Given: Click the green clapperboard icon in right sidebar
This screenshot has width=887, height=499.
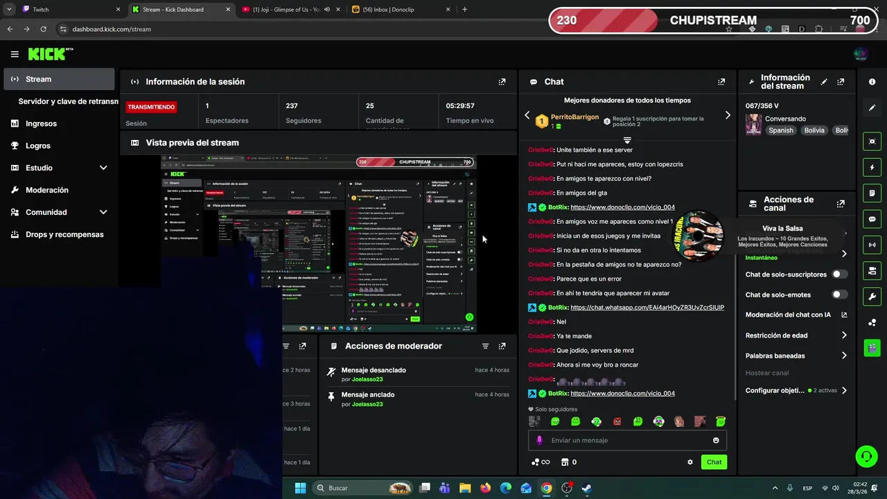Looking at the screenshot, I should coord(872,347).
